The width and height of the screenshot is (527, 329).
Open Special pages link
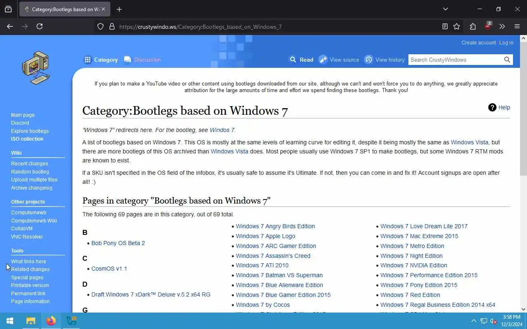pyautogui.click(x=27, y=278)
